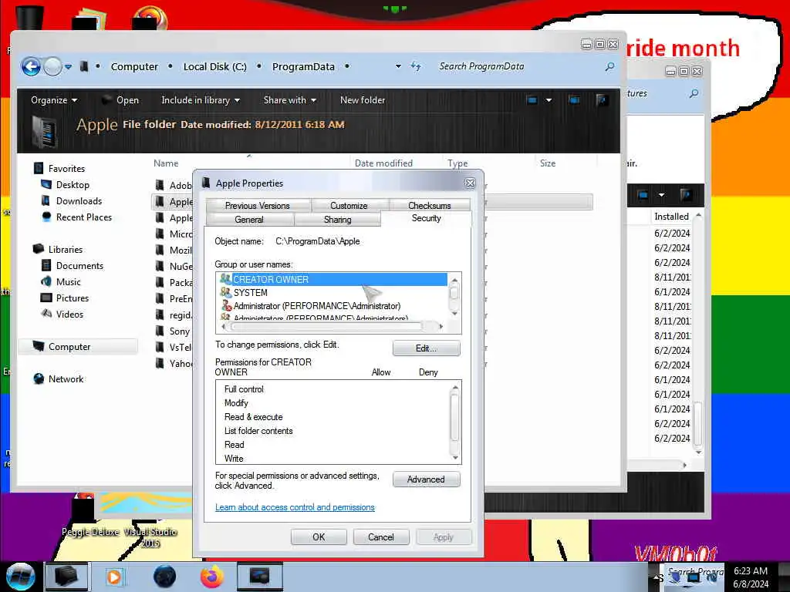790x592 pixels.
Task: Click New folder in toolbar
Action: (363, 100)
